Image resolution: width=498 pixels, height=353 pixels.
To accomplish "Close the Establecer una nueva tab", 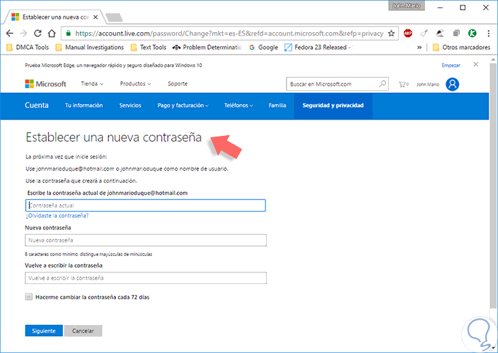I will pos(96,17).
